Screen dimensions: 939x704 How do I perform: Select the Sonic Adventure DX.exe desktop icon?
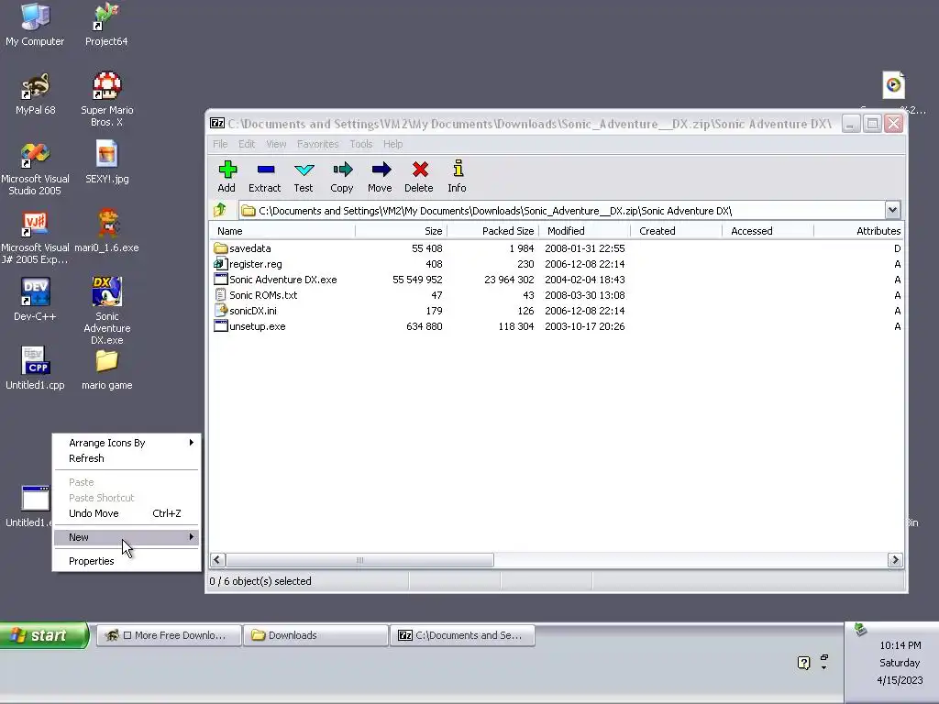106,310
